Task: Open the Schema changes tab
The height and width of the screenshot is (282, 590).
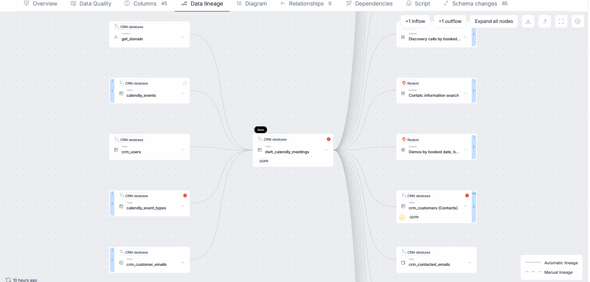Action: (476, 4)
